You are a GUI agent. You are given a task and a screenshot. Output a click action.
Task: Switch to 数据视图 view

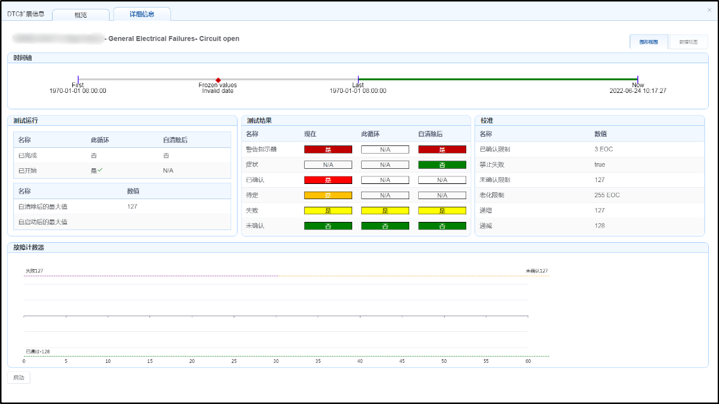tap(689, 42)
